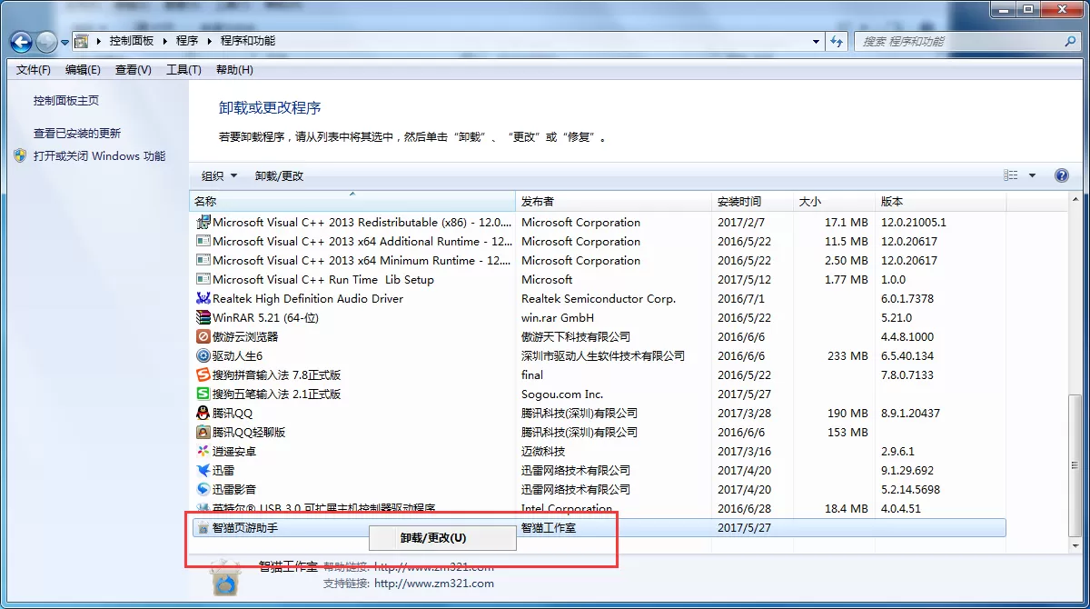Click 傲游云浏览器 program icon
This screenshot has width=1090, height=609.
203,336
